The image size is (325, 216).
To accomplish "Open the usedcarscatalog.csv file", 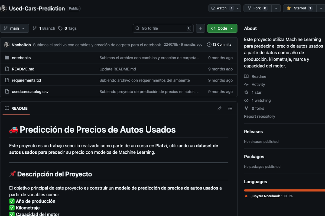I will [30, 92].
